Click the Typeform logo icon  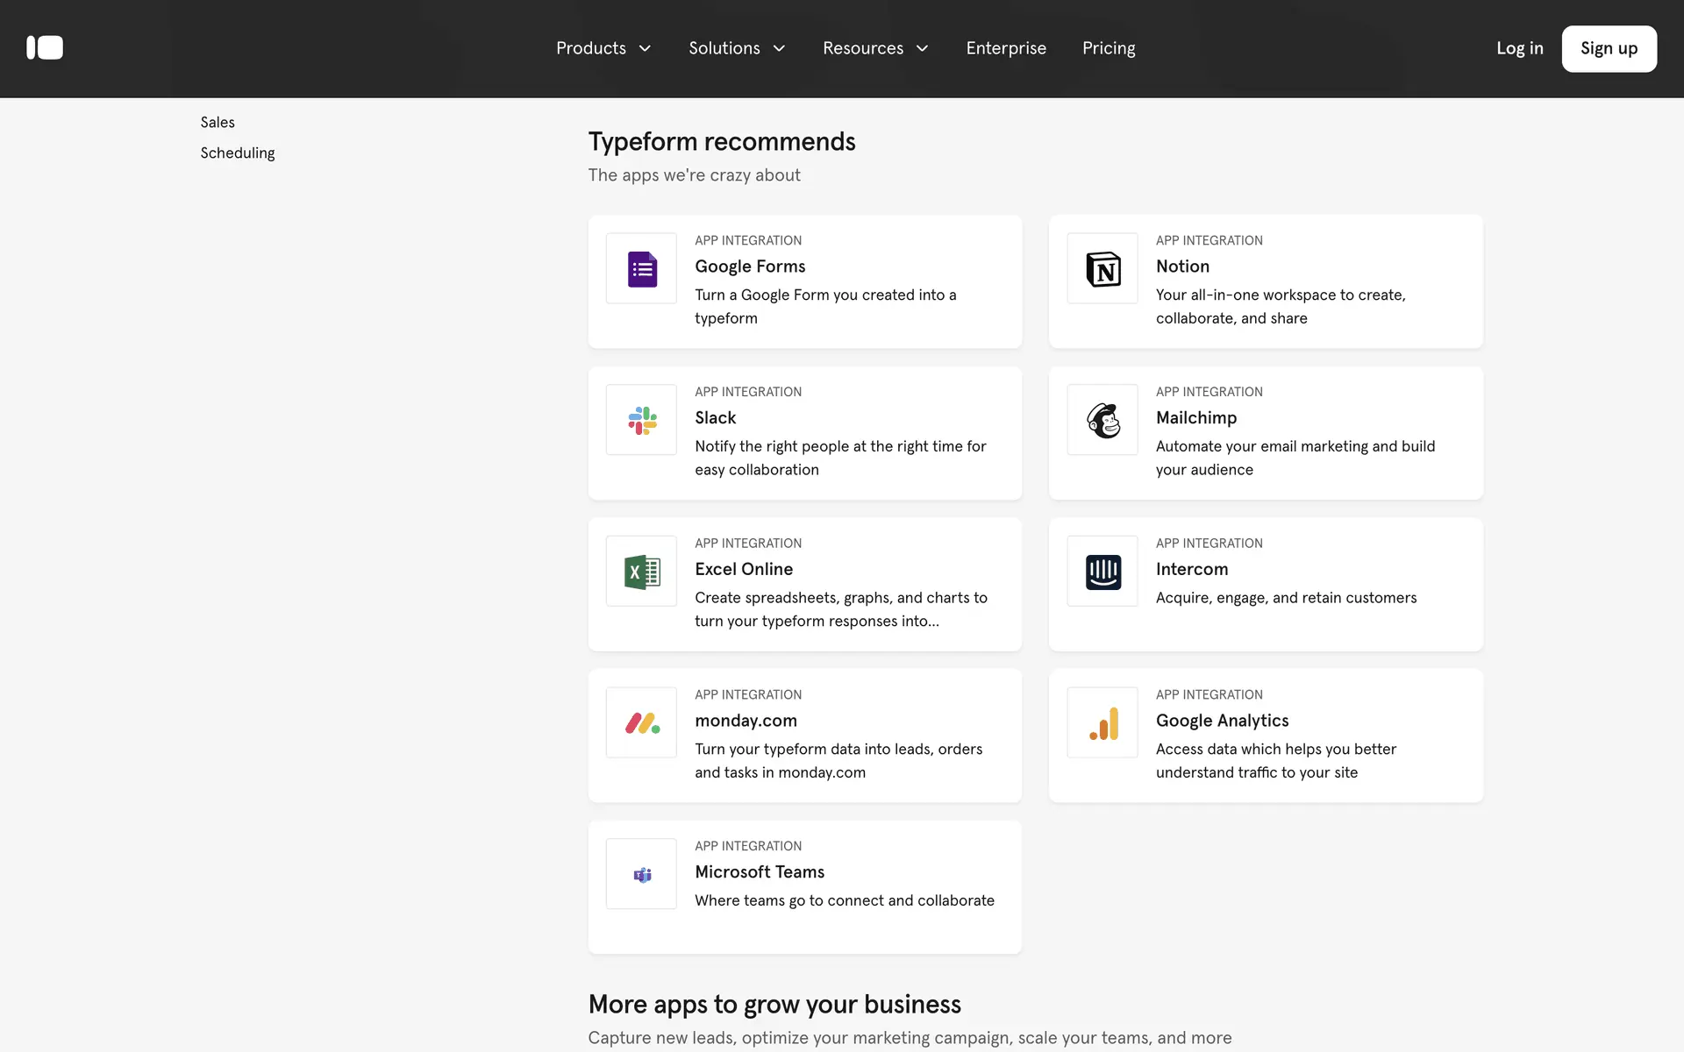(45, 48)
